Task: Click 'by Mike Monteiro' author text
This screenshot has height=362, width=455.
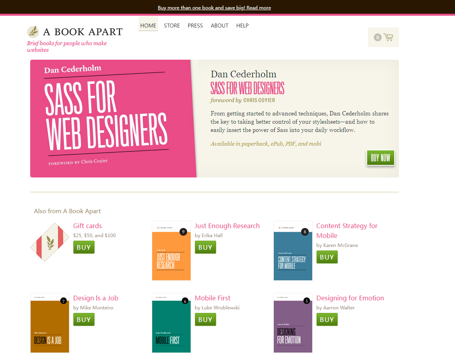Action: tap(93, 308)
